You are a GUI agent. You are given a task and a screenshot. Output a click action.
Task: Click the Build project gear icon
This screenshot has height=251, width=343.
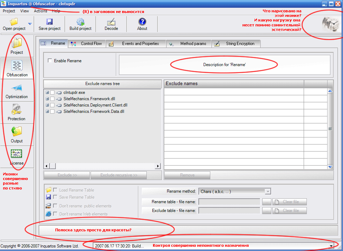80,22
